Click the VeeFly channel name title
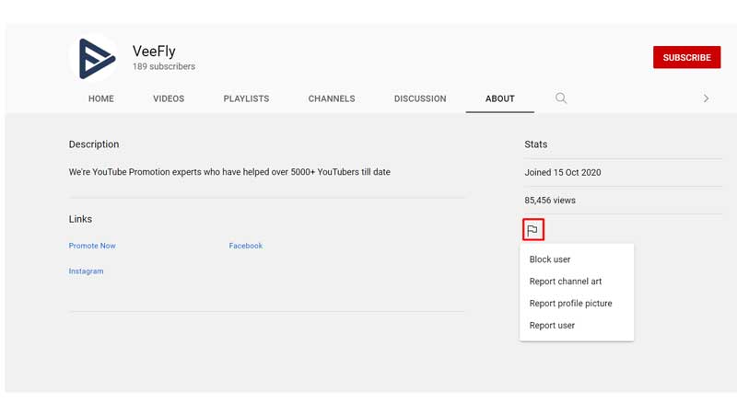This screenshot has width=737, height=414. (154, 52)
